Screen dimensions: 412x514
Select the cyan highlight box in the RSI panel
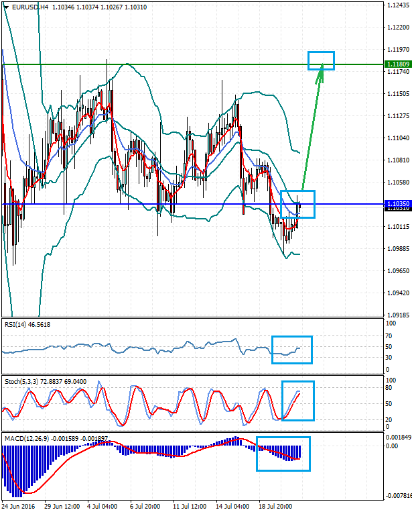pos(292,350)
